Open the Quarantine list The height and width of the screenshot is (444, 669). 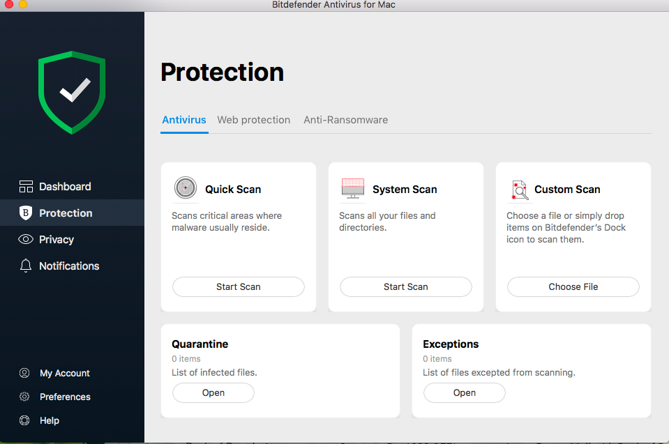pyautogui.click(x=213, y=392)
